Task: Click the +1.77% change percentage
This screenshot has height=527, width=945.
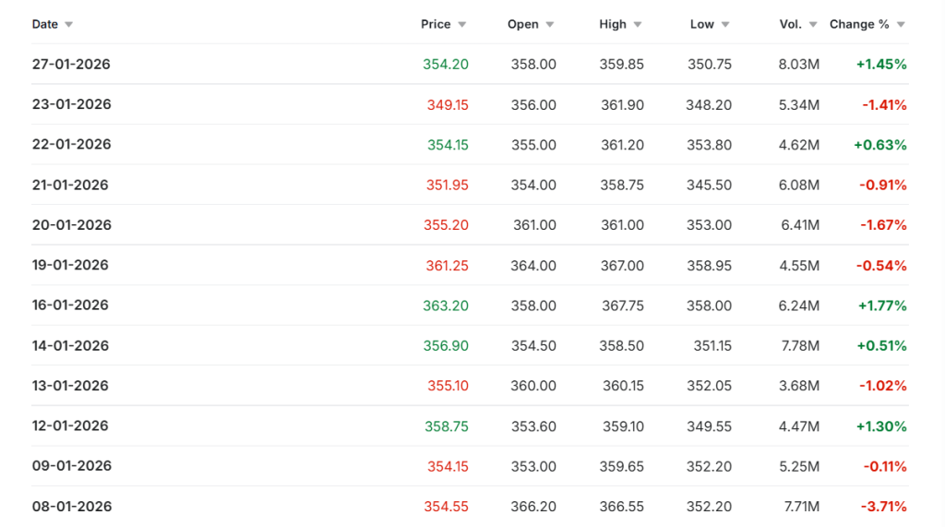Action: point(880,305)
